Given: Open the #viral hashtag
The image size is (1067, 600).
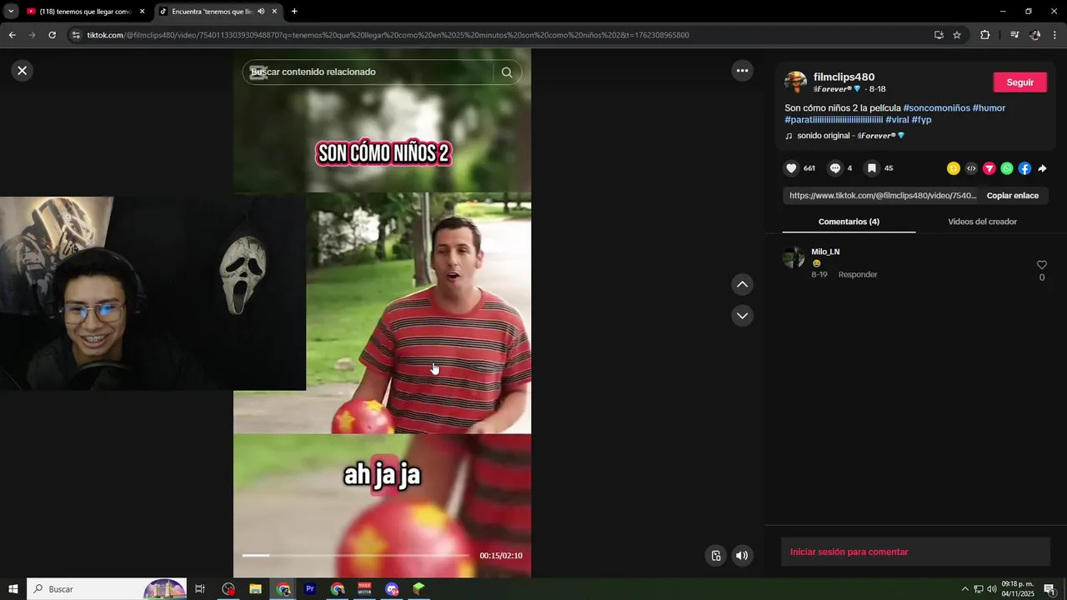Looking at the screenshot, I should click(897, 120).
